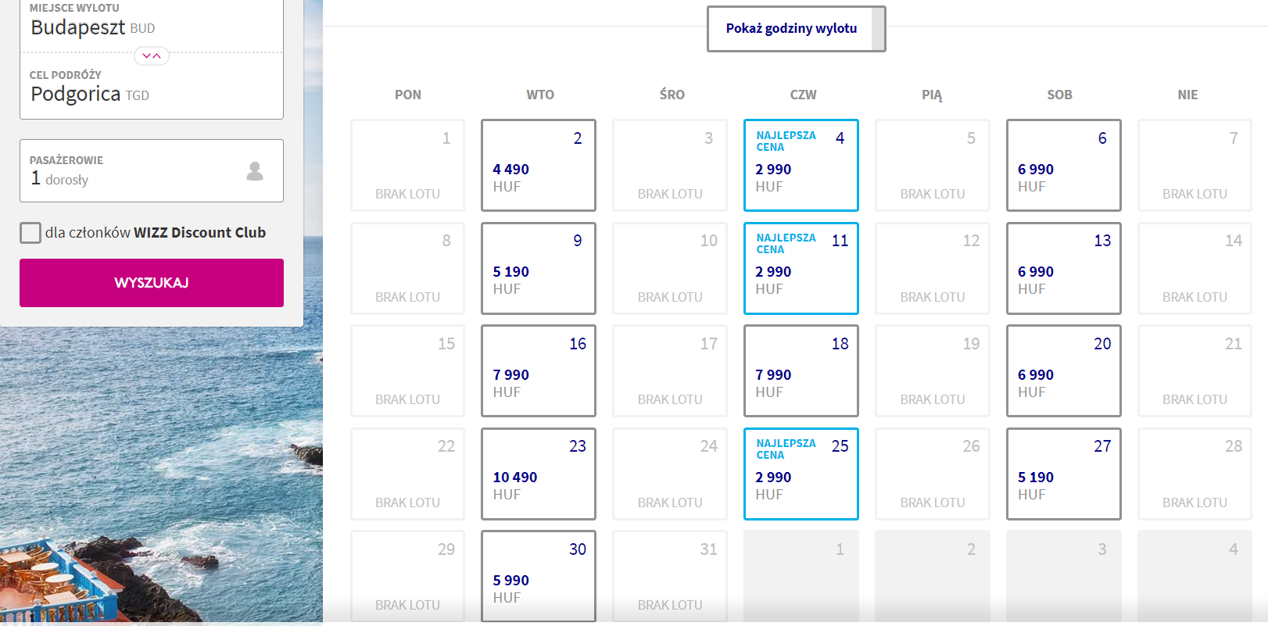The width and height of the screenshot is (1268, 626).
Task: Click the swap origin and destination arrows icon
Action: (152, 55)
